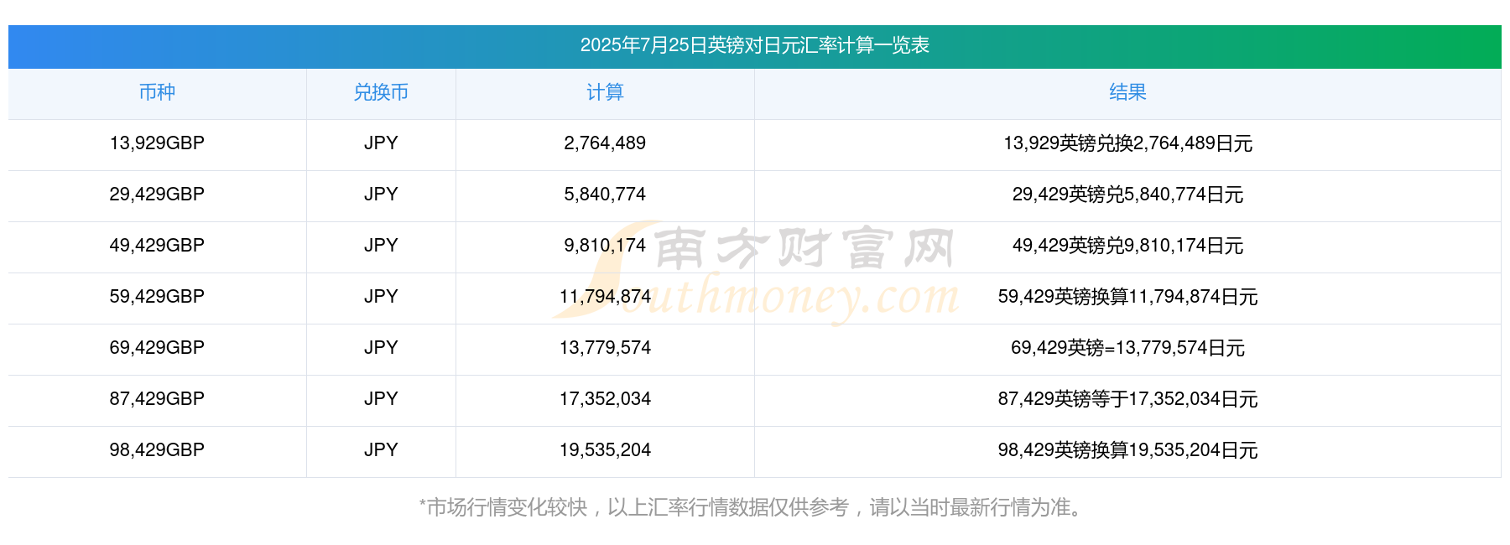Click JPY in the 87,429GBP row
The width and height of the screenshot is (1510, 545).
[x=381, y=399]
